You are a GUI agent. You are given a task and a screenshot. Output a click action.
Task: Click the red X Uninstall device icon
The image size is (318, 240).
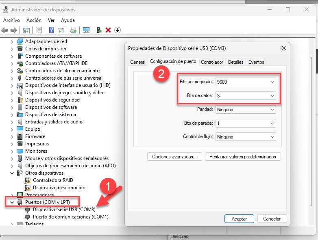pyautogui.click(x=108, y=30)
